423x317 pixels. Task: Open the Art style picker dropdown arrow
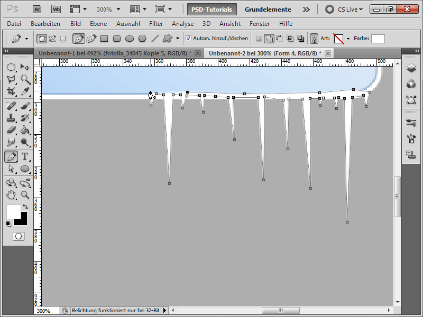coord(348,39)
